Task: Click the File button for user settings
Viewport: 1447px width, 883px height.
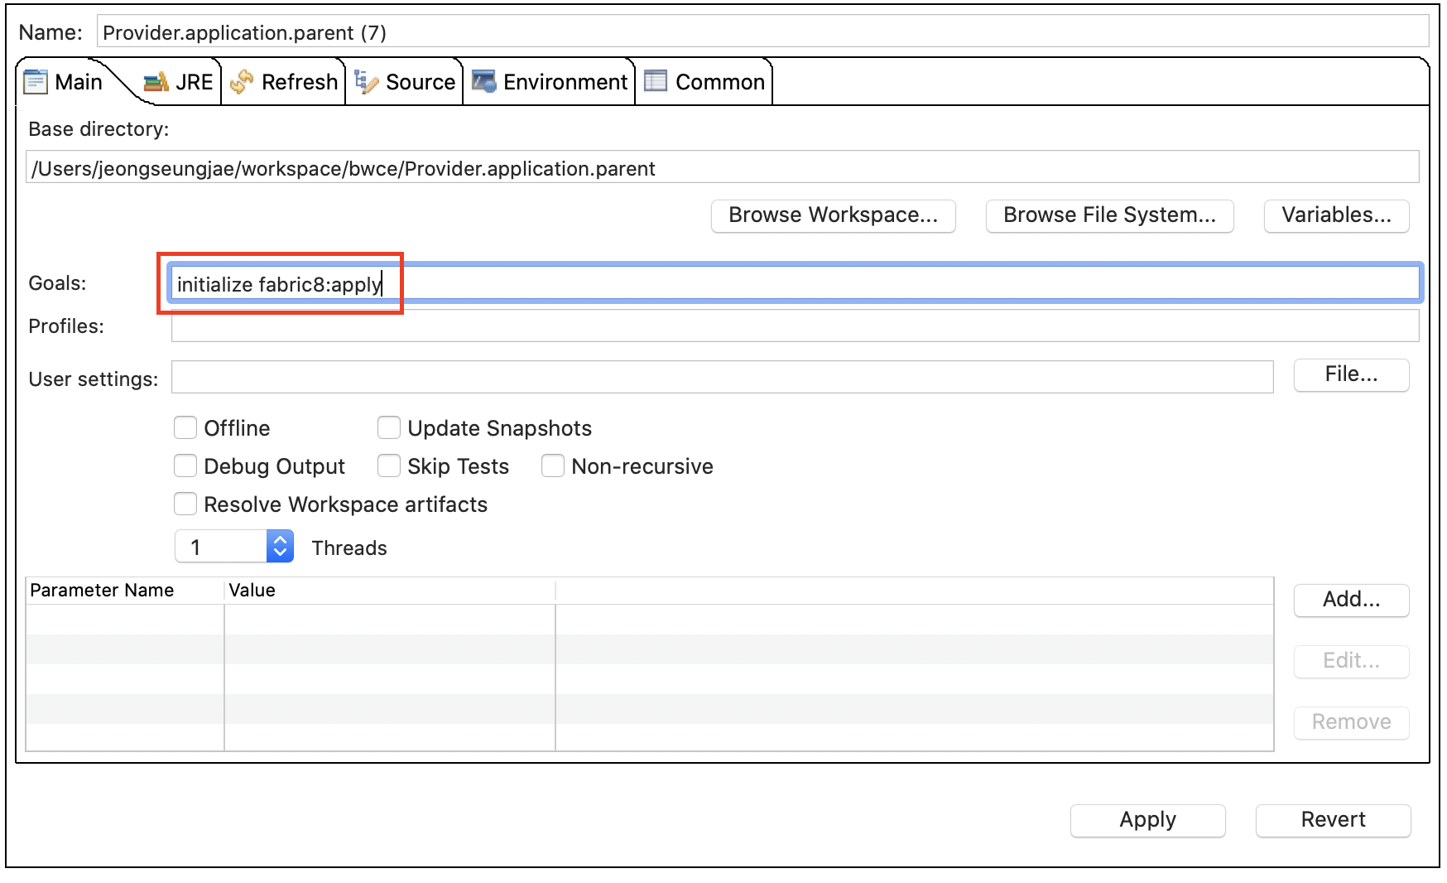Action: (x=1351, y=374)
